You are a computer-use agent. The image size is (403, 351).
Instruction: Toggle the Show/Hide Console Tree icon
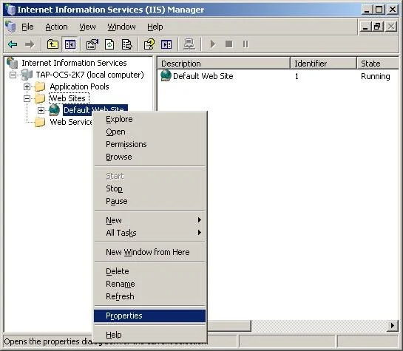[x=70, y=44]
